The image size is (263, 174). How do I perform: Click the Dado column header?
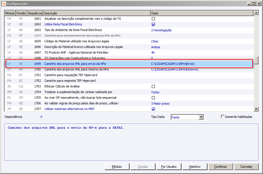tap(202, 13)
